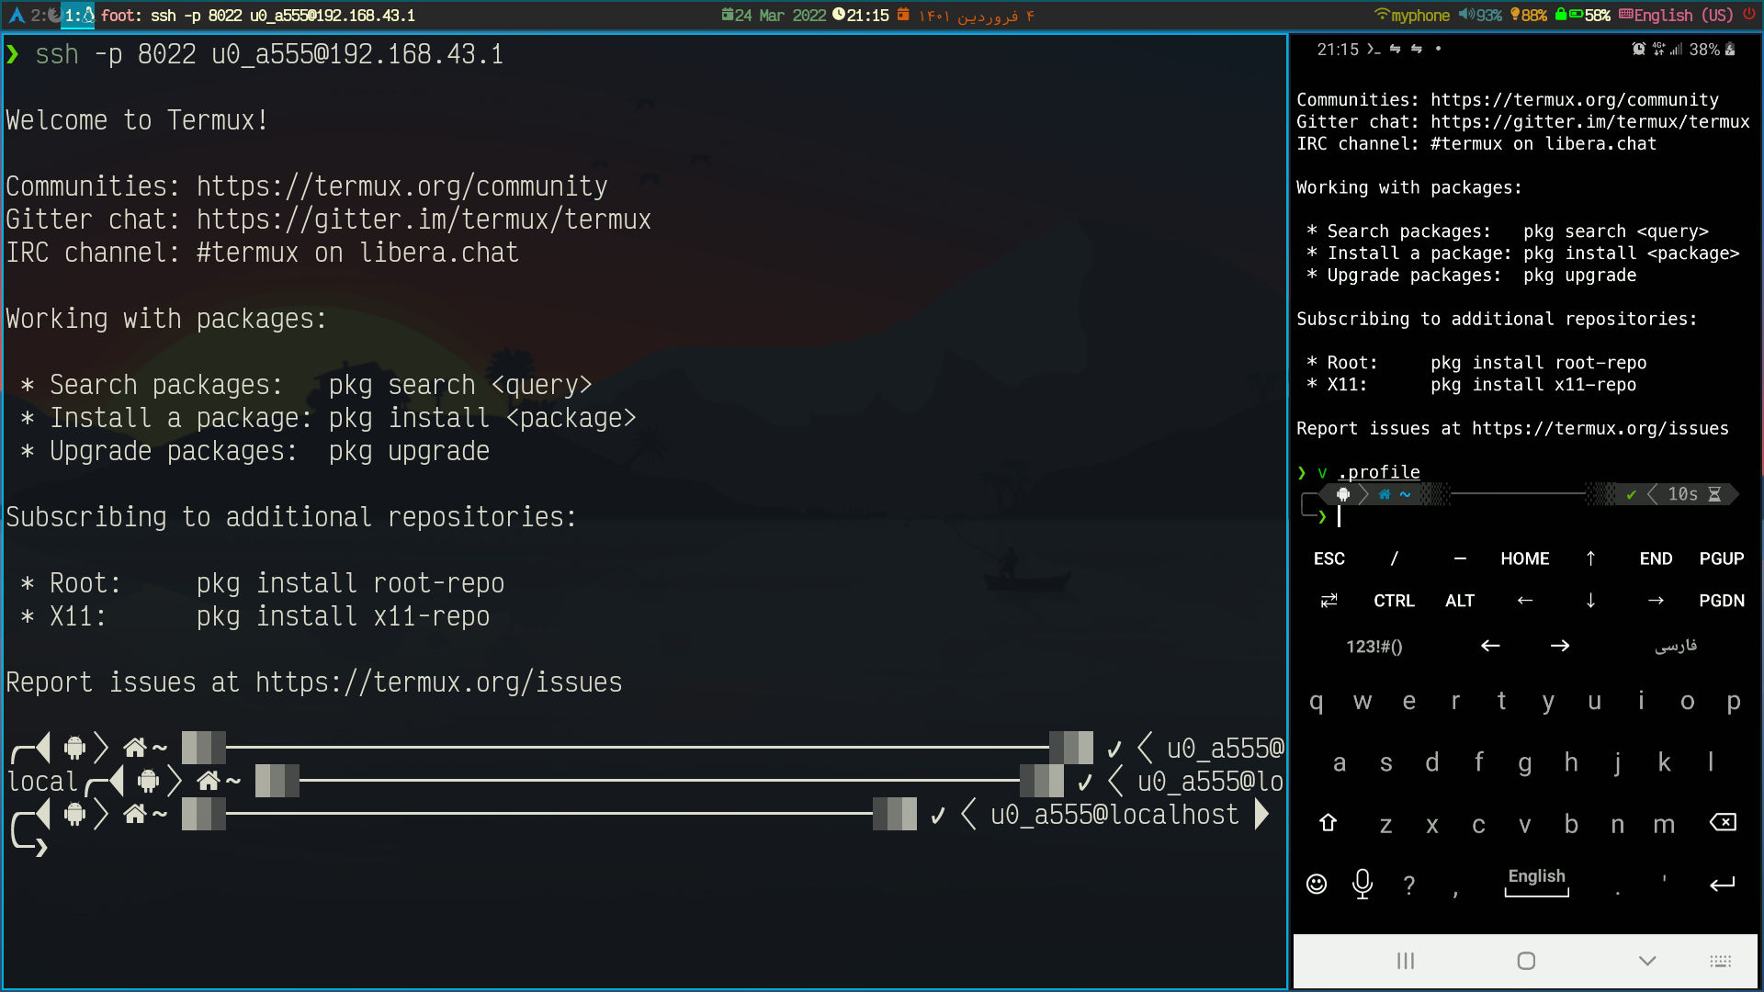Viewport: 1764px width, 992px height.
Task: Tap the keyboard switcher icon
Action: point(1720,961)
